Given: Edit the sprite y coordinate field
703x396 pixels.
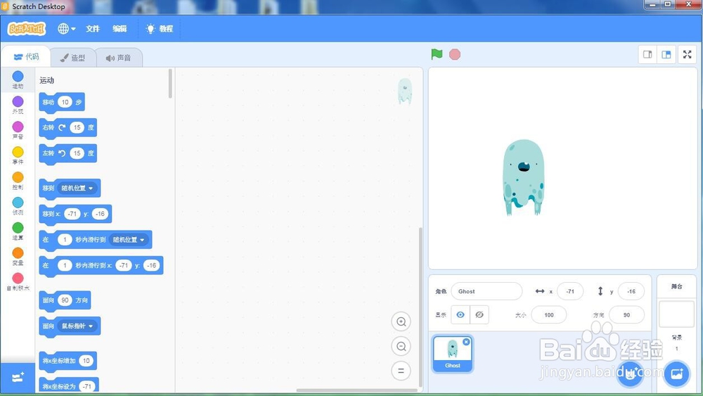Looking at the screenshot, I should tap(631, 291).
